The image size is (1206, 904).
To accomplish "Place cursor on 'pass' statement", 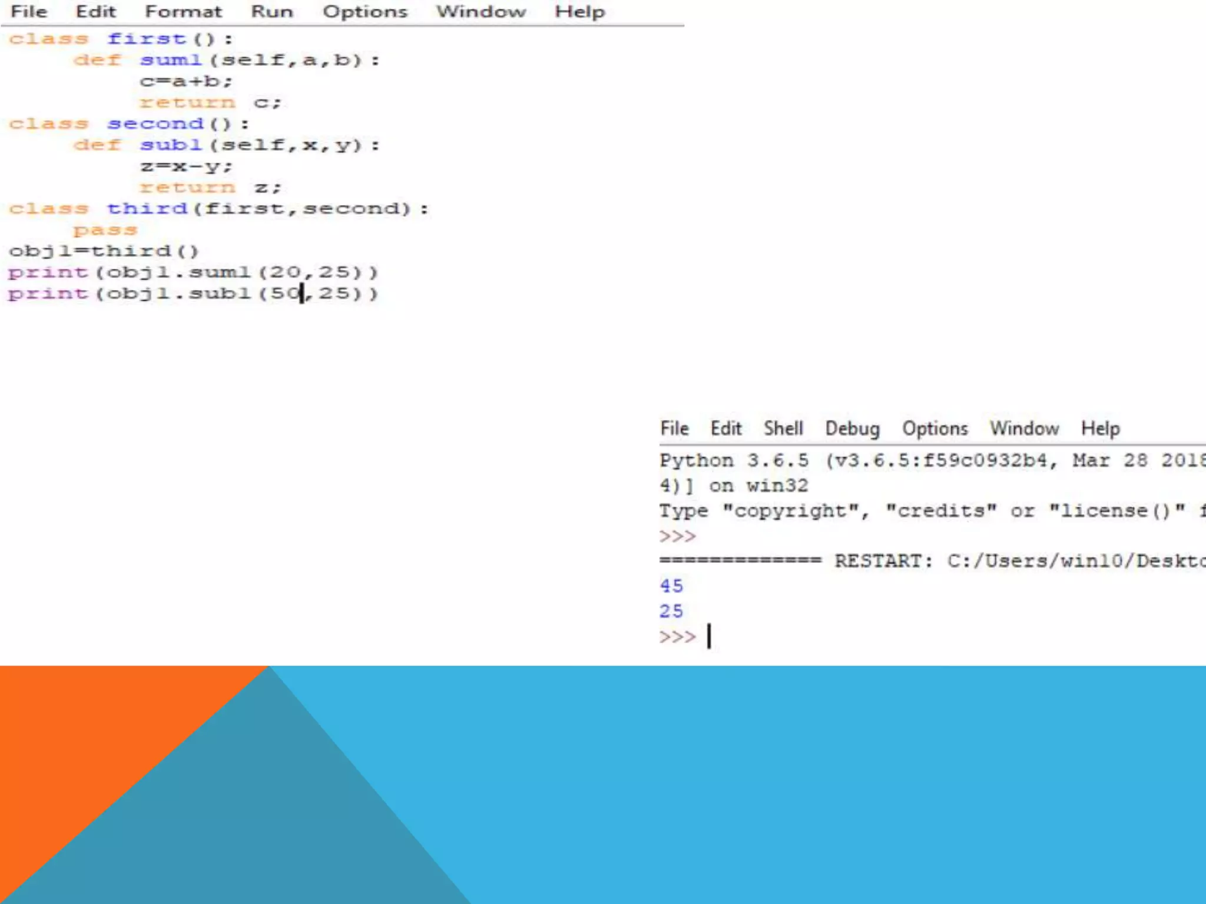I will [x=105, y=230].
